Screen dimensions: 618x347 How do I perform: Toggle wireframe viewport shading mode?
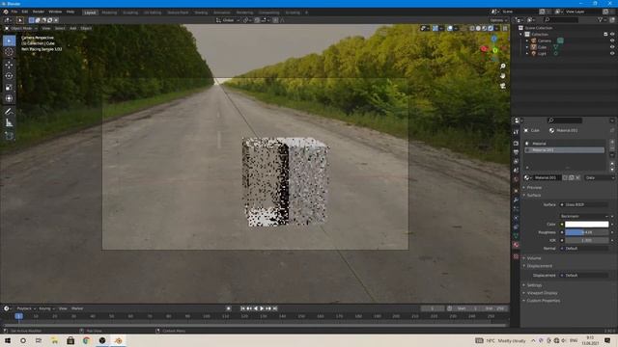[472, 28]
